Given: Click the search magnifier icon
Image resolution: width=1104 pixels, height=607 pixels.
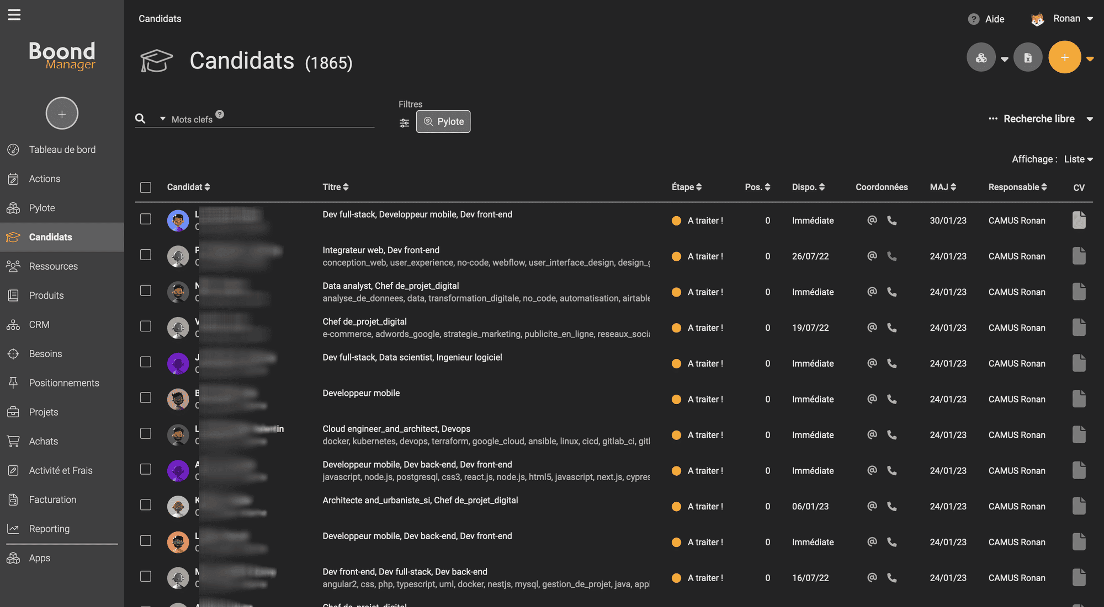Looking at the screenshot, I should (140, 119).
